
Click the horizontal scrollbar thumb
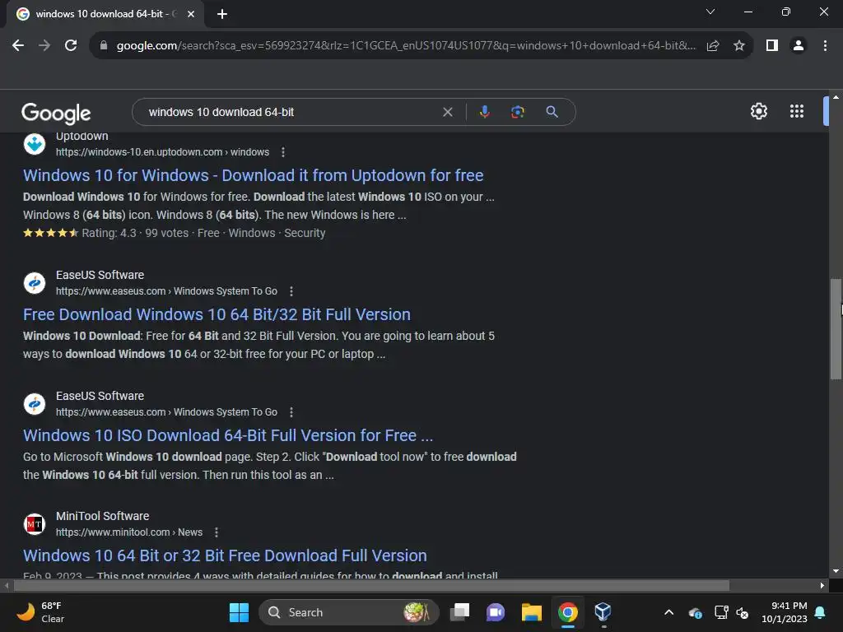371,585
